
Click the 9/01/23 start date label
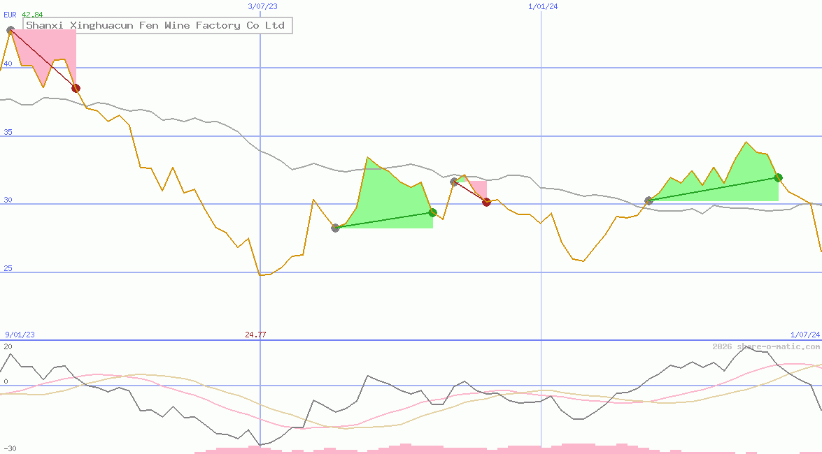tap(20, 335)
